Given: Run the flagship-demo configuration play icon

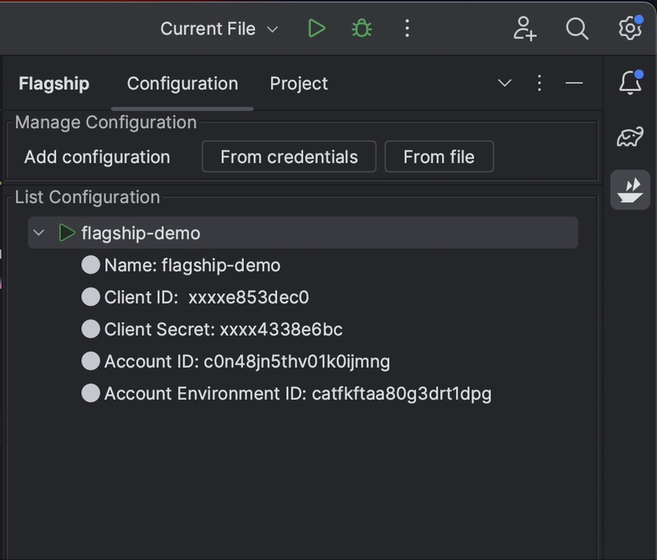Looking at the screenshot, I should 67,234.
